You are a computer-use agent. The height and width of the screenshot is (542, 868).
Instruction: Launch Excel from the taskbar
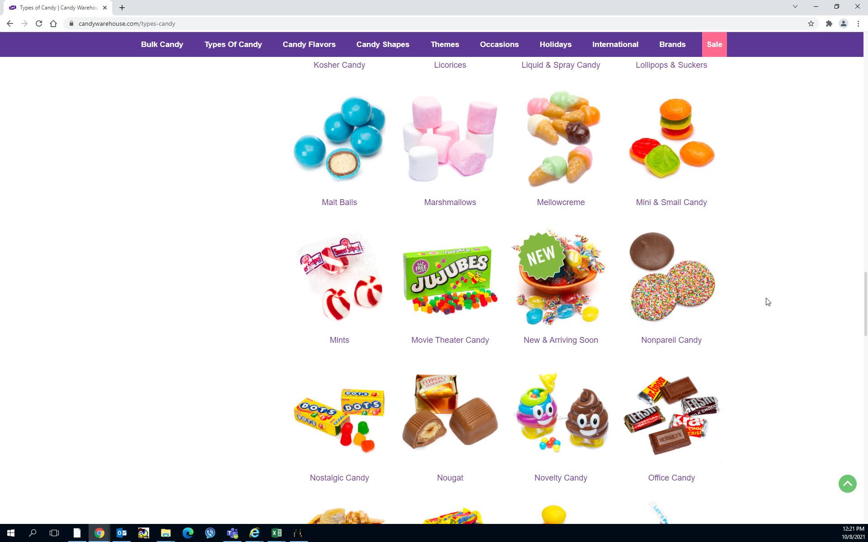pyautogui.click(x=276, y=533)
